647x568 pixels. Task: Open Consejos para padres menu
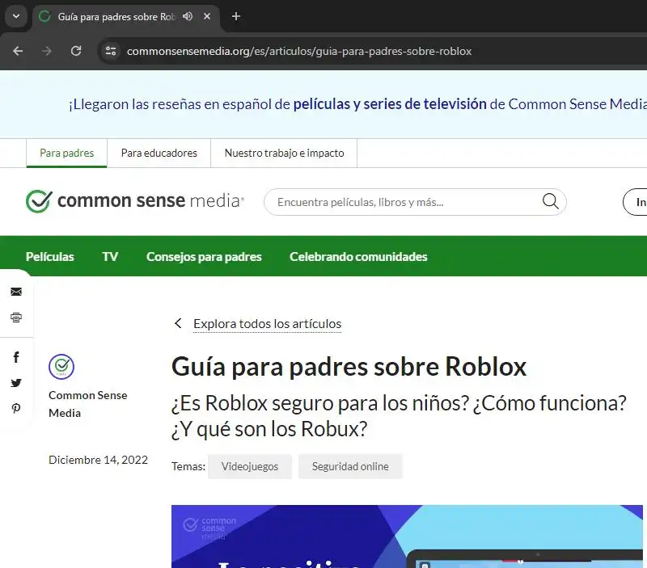[204, 256]
